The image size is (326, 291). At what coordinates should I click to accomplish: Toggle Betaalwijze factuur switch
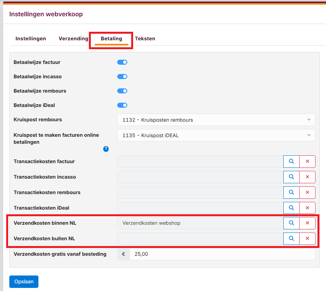122,62
